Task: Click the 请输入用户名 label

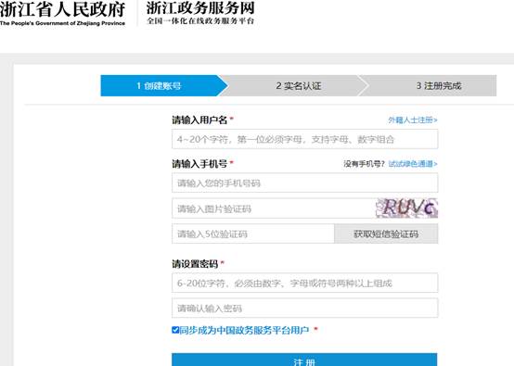Action: (199, 120)
